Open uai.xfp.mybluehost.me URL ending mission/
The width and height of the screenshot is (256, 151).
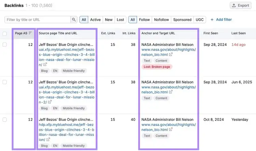(x=67, y=57)
